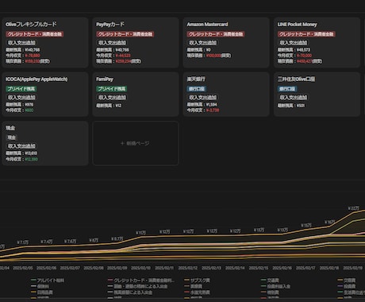This screenshot has width=365, height=302.
Task: Toggle サブスク費 series in chart legend
Action: [x=197, y=281]
